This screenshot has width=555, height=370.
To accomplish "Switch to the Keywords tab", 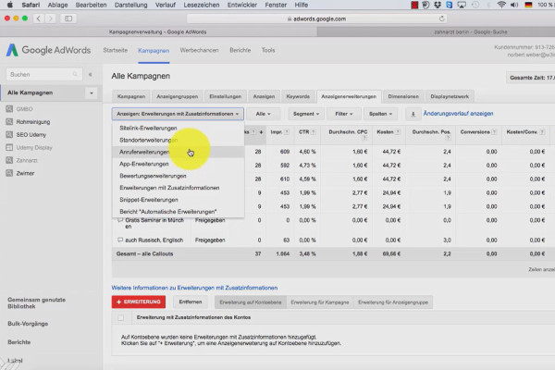I will (x=298, y=96).
